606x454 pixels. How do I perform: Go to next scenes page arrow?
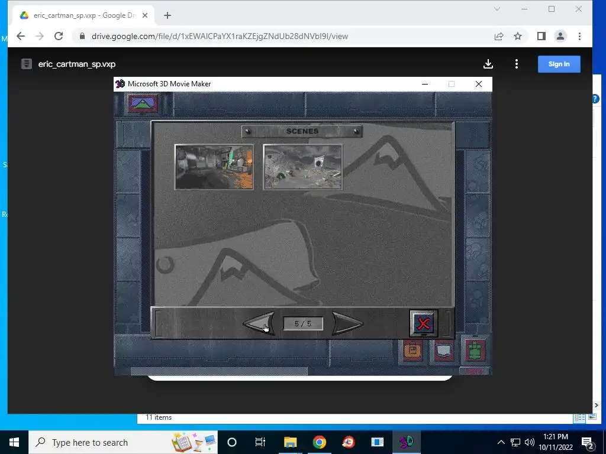point(347,323)
